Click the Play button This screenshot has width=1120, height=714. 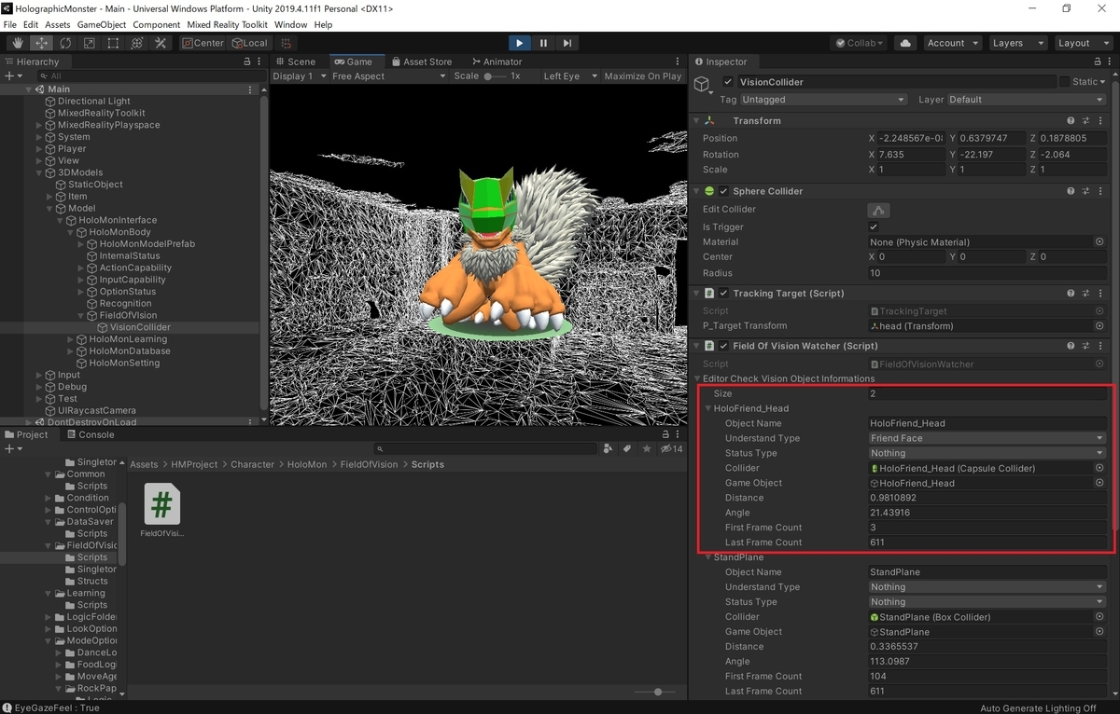(519, 43)
